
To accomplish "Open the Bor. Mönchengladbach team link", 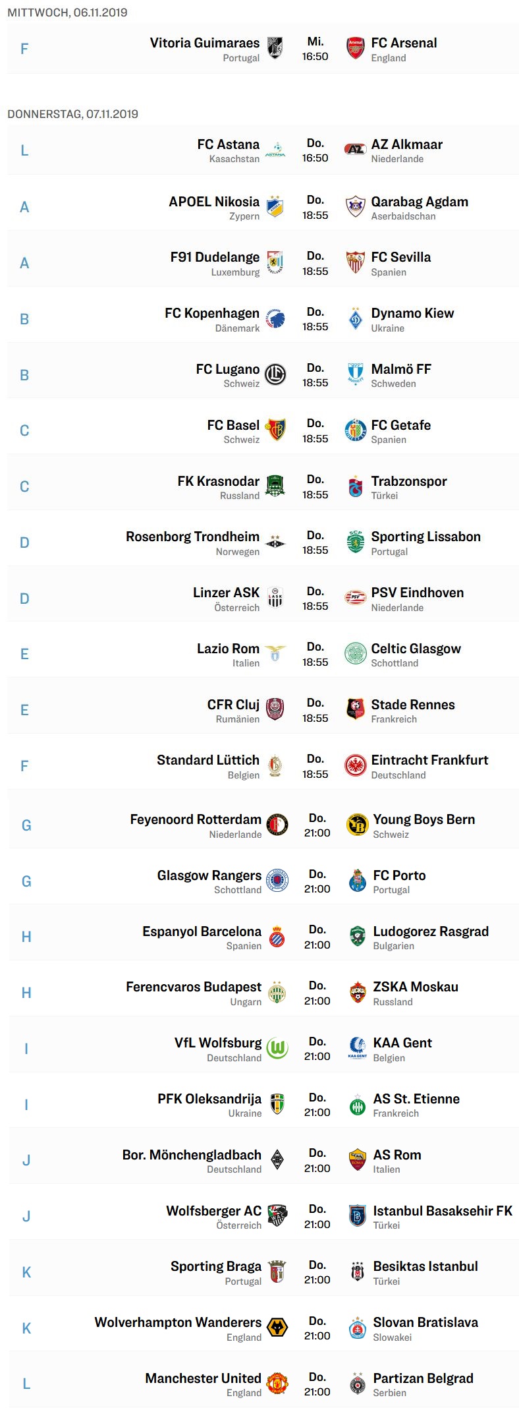I will pos(192,1155).
